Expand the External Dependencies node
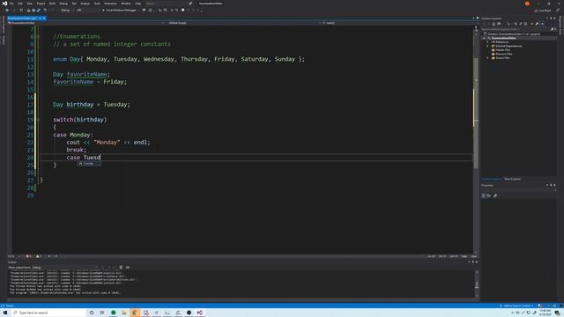This screenshot has width=564, height=317. [x=487, y=46]
